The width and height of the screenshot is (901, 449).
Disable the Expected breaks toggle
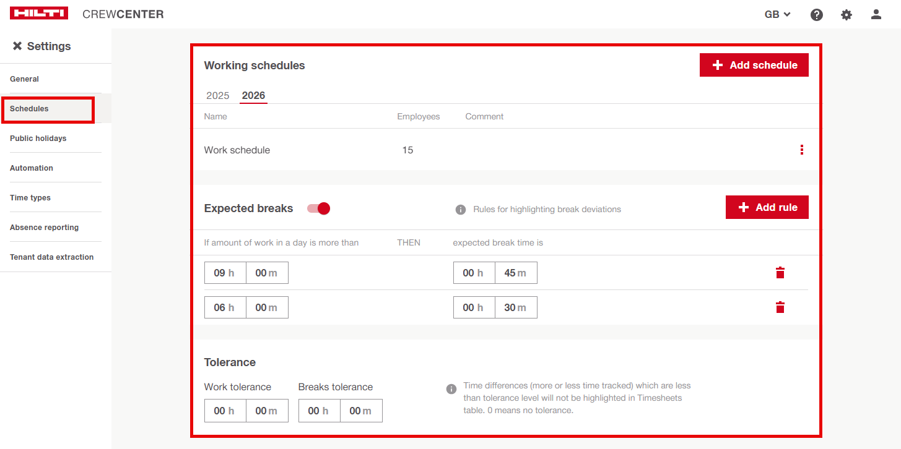tap(319, 208)
